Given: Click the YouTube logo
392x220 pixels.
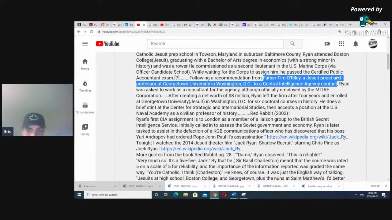Looking at the screenshot, I should (107, 44).
